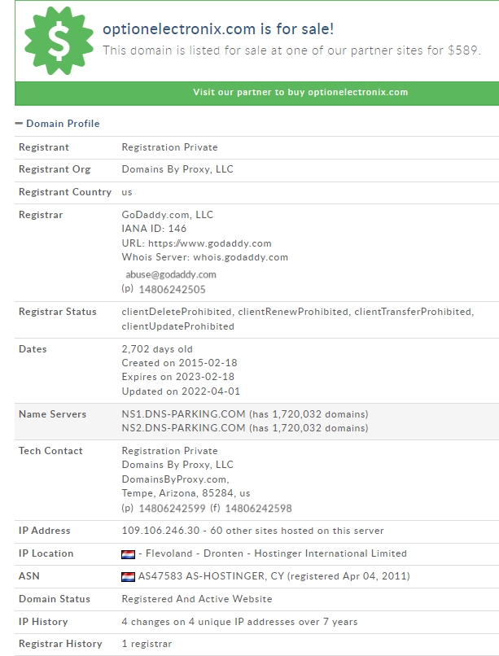The image size is (499, 656).
Task: Click the flag icon in IP Location row
Action: click(128, 554)
